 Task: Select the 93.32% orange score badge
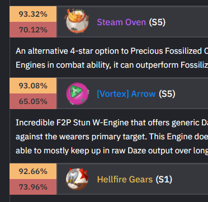coord(33,14)
